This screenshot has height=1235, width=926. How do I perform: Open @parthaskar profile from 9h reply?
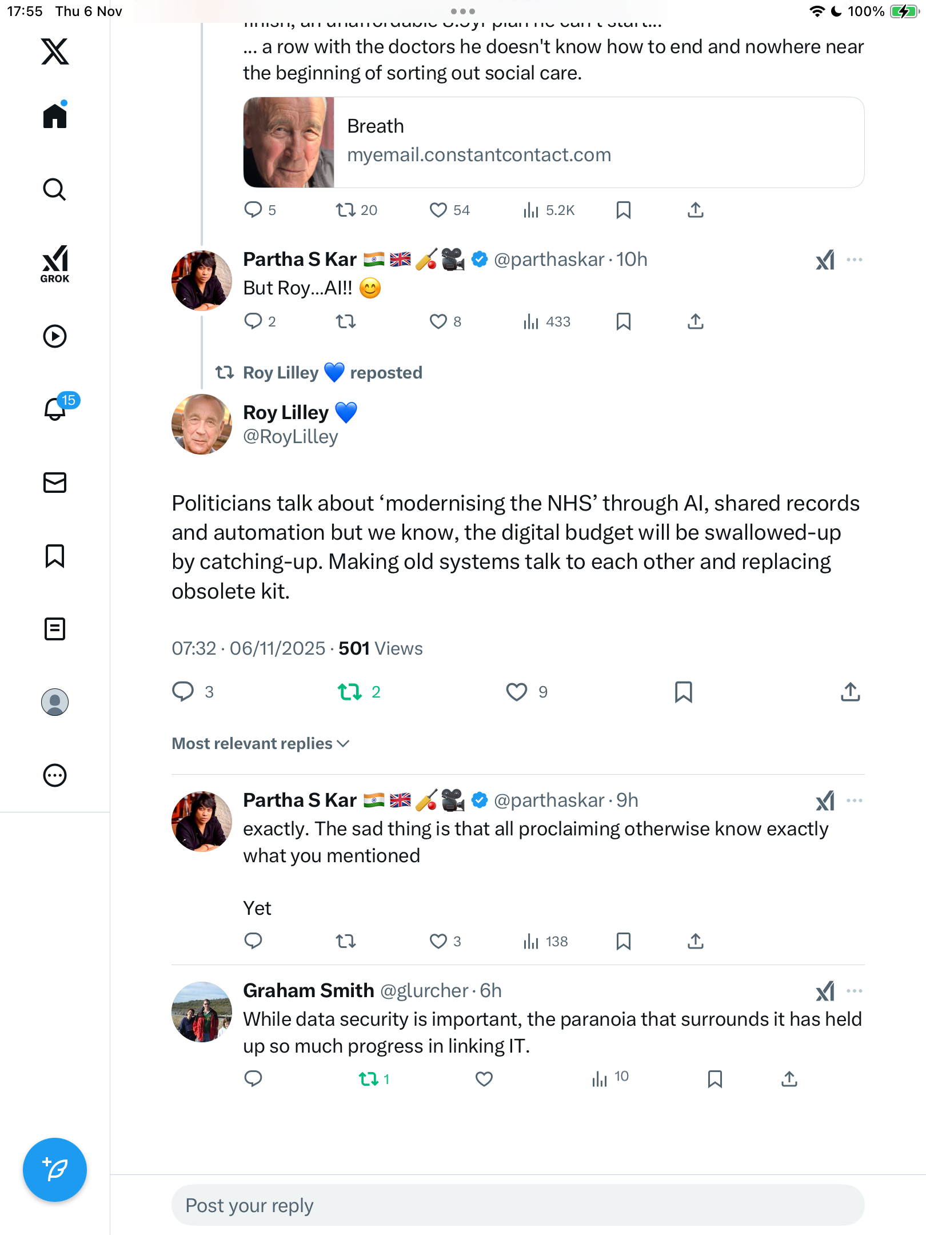click(x=549, y=800)
